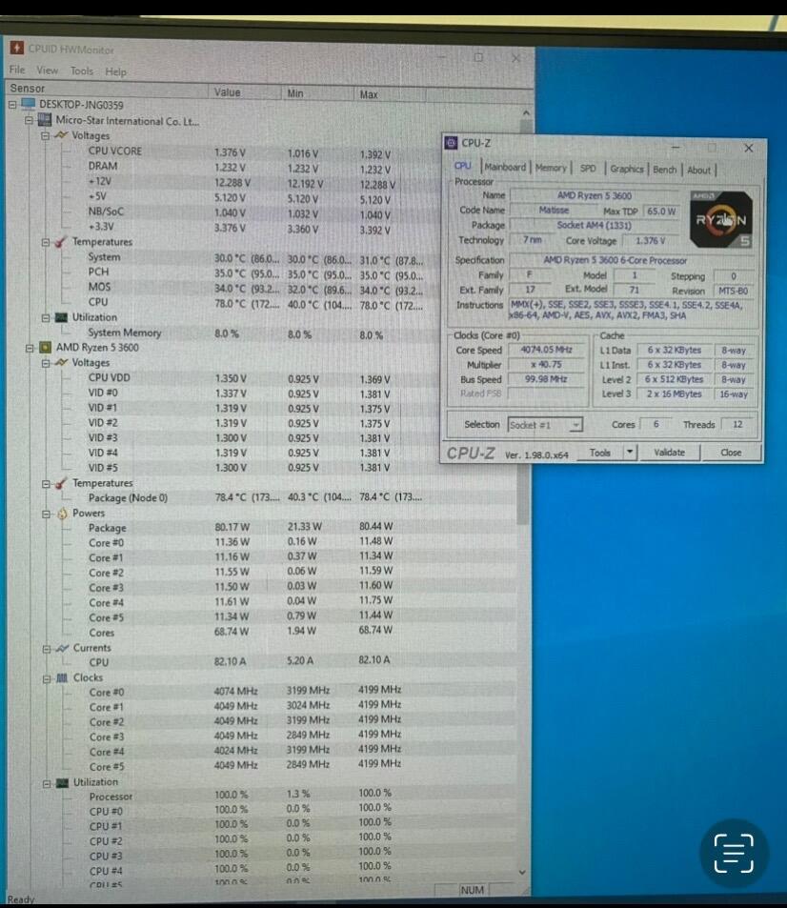
Task: Click the Value column header
Action: coord(246,92)
